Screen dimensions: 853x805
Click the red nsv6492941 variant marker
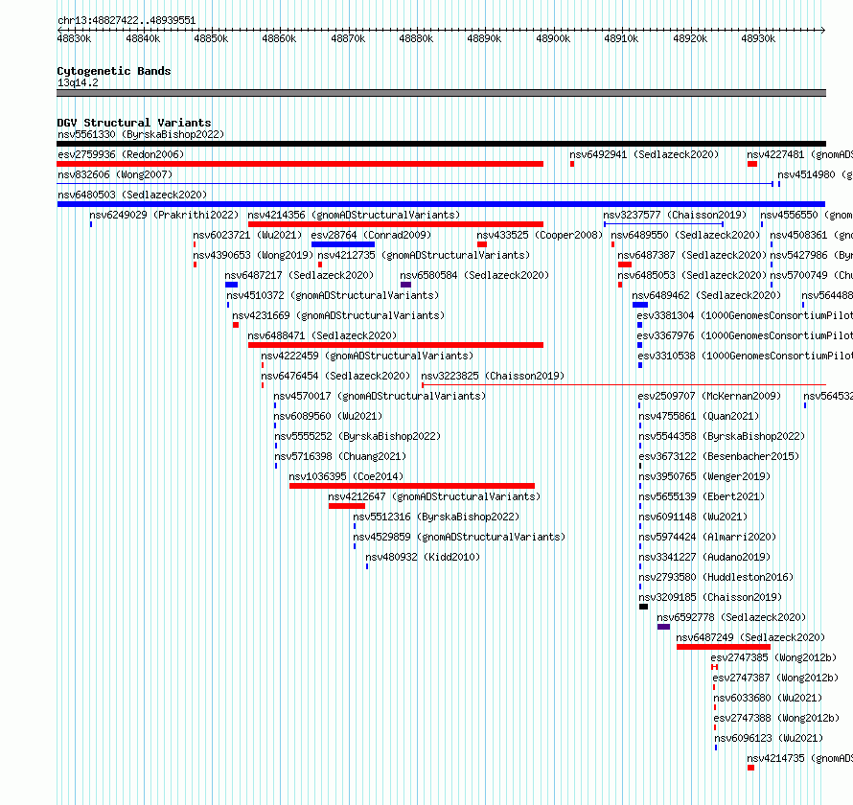click(x=572, y=164)
